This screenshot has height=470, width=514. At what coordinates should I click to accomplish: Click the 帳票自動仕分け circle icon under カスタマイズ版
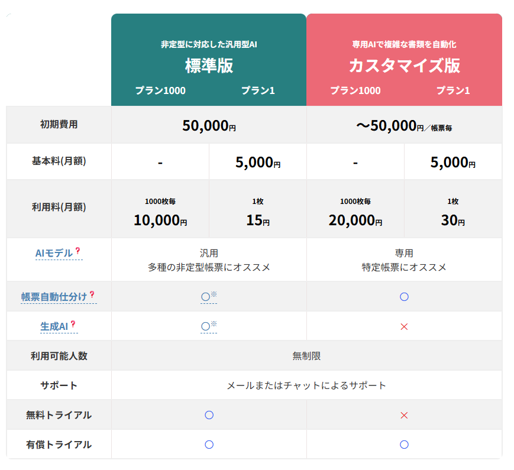404,297
